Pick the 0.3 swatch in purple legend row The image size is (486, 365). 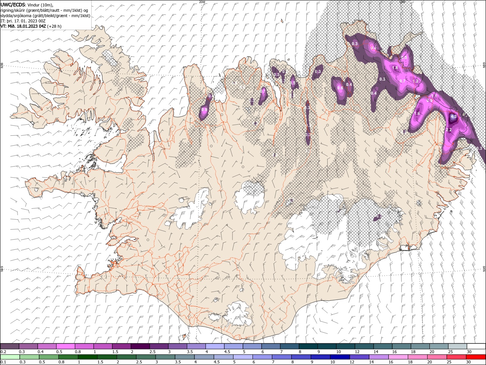point(28,346)
